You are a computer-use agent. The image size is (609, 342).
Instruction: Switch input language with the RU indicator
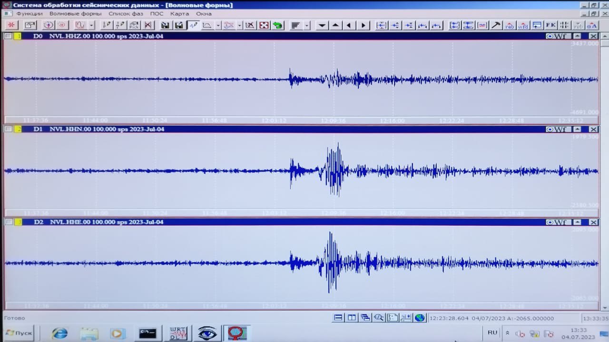pos(492,332)
